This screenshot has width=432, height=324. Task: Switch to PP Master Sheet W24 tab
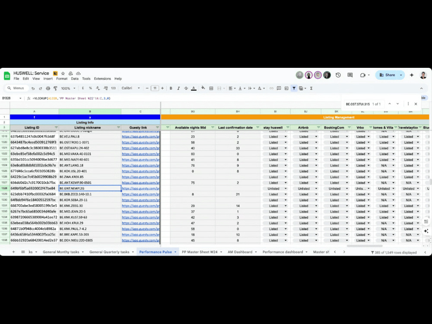tap(200, 252)
